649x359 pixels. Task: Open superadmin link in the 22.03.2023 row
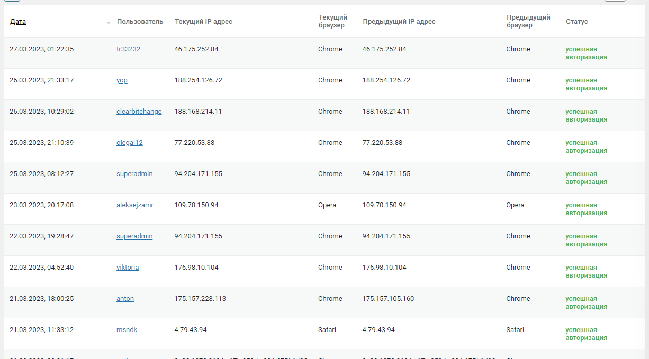(x=134, y=236)
